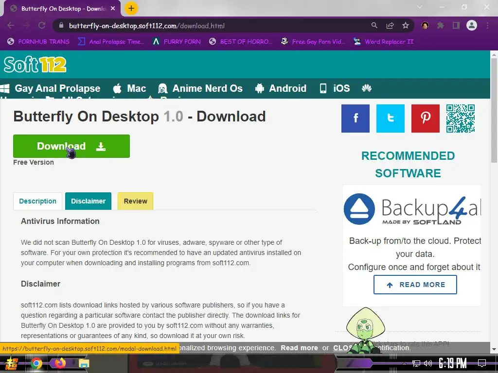Go back to the previous page
Viewport: 498px width, 373px height.
pos(11,25)
